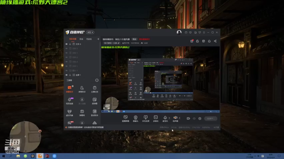Click room number 10378024 in header

135,43
